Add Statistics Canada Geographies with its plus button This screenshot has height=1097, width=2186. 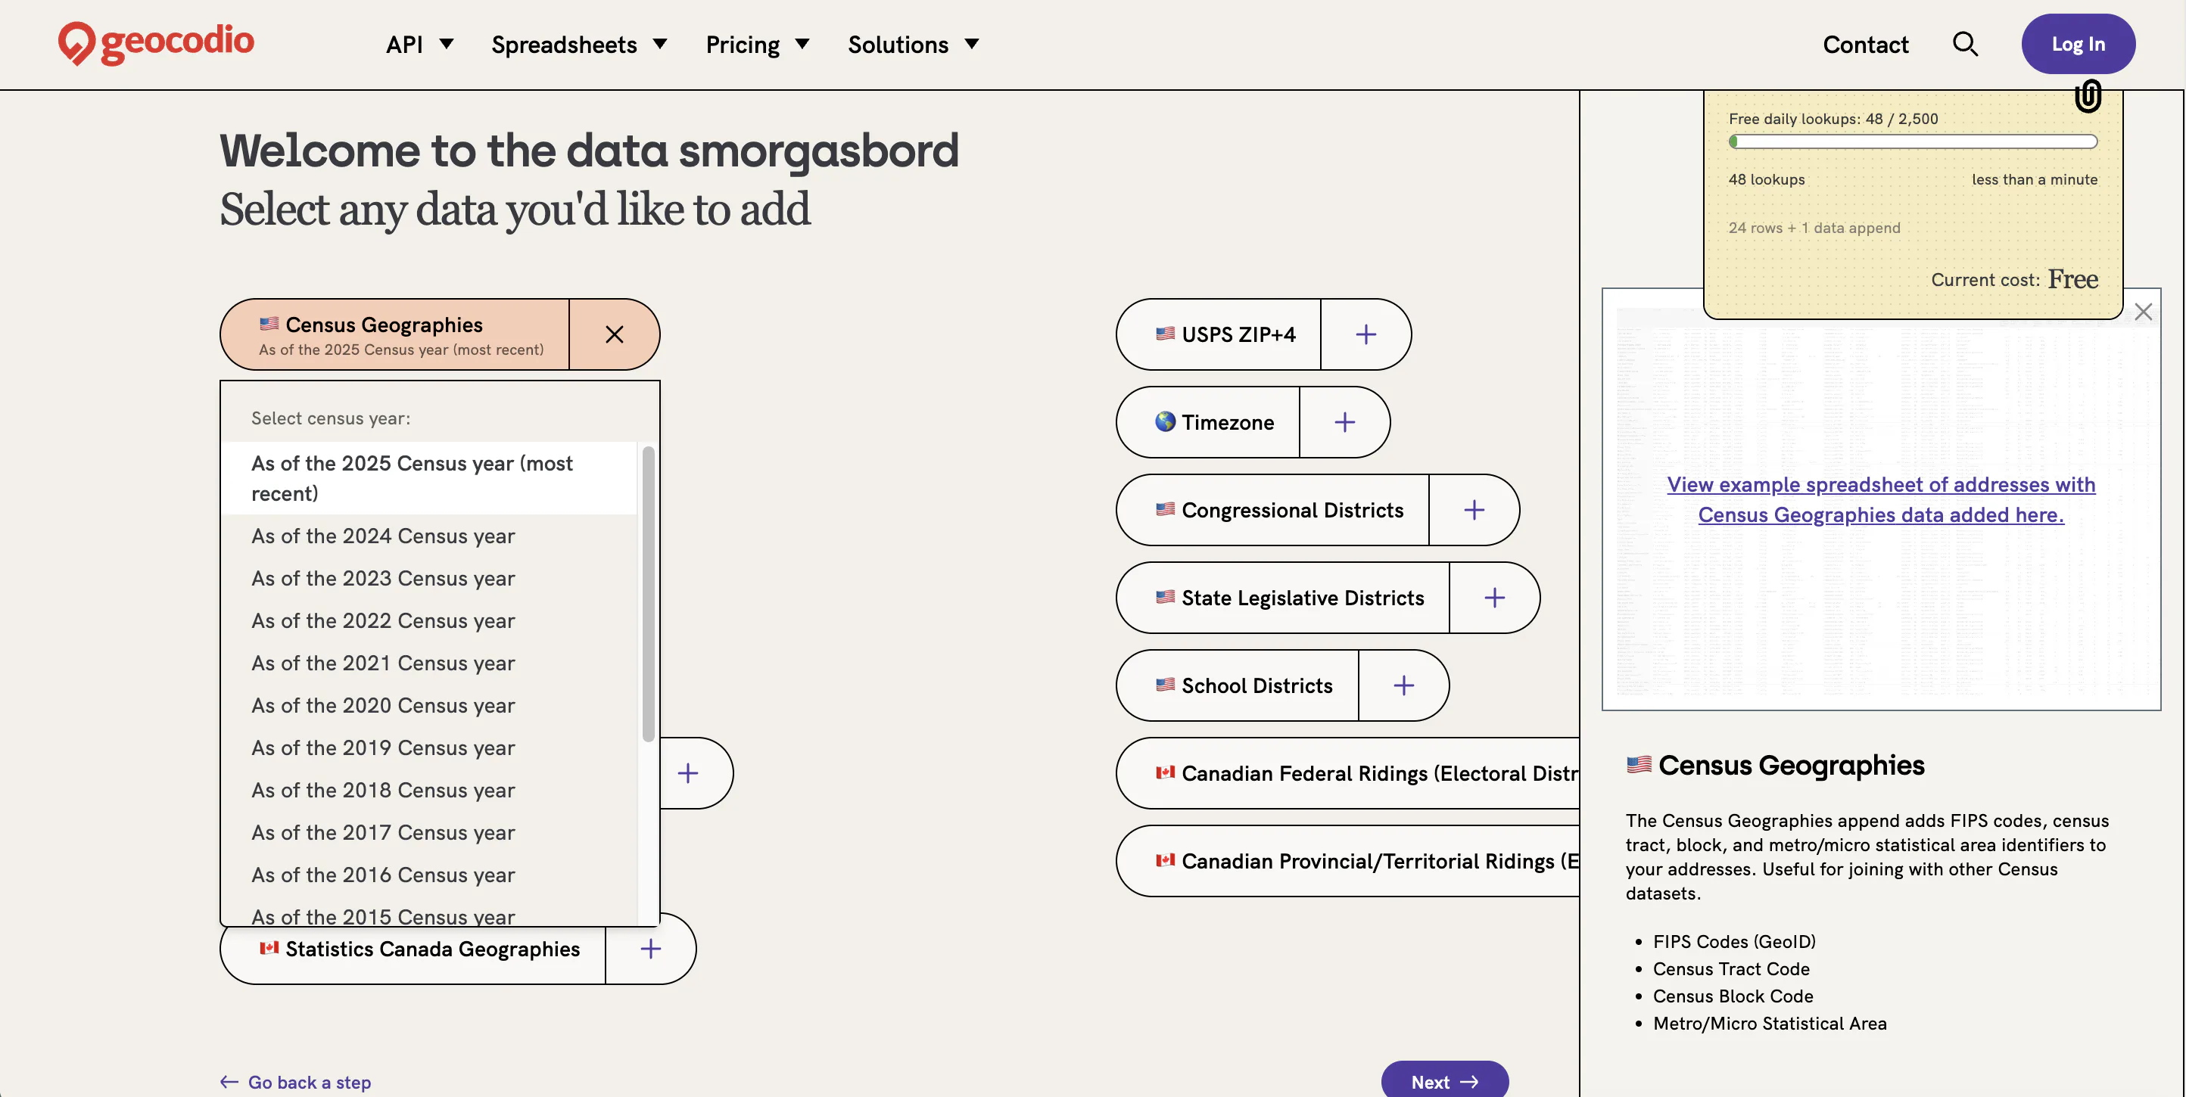tap(651, 949)
